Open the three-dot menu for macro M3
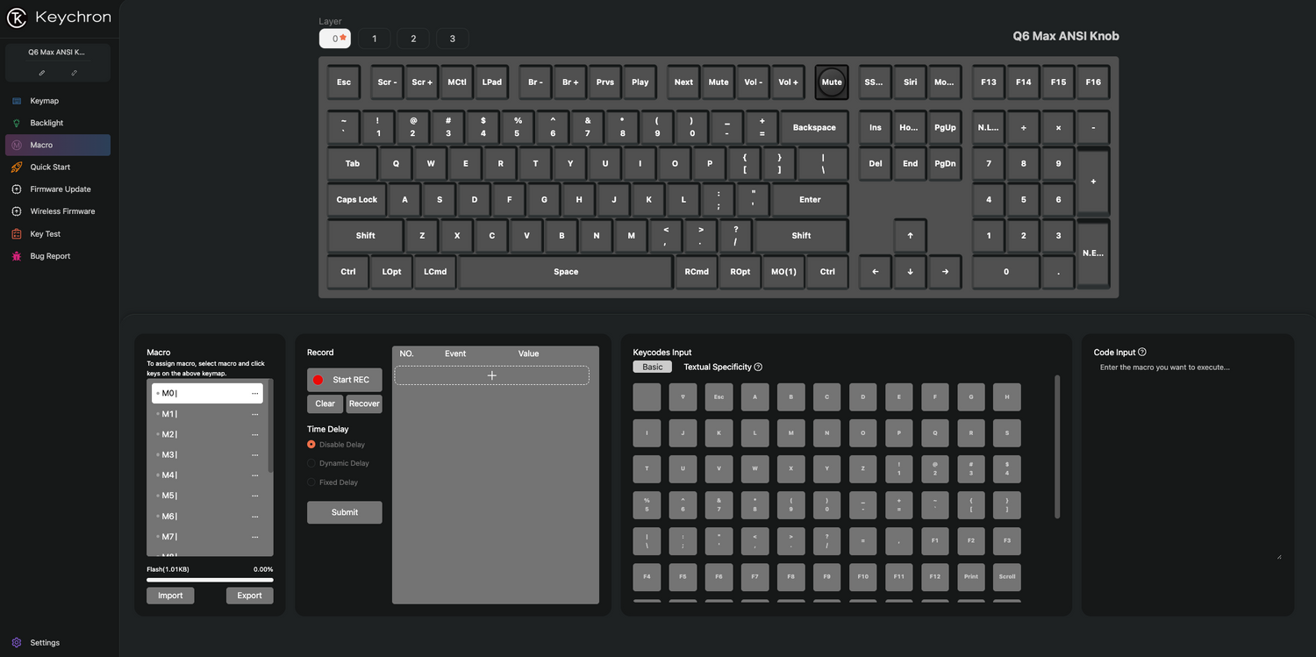The height and width of the screenshot is (657, 1316). click(255, 455)
